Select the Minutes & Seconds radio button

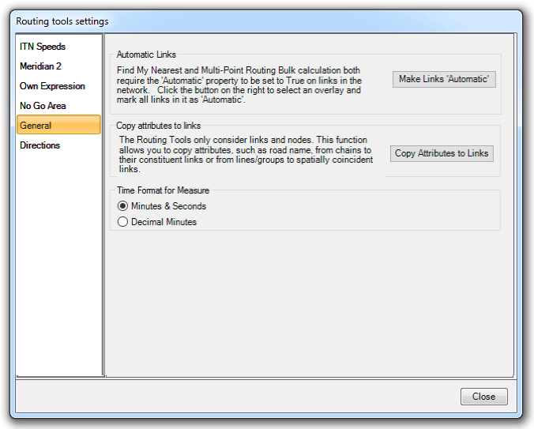click(x=122, y=206)
